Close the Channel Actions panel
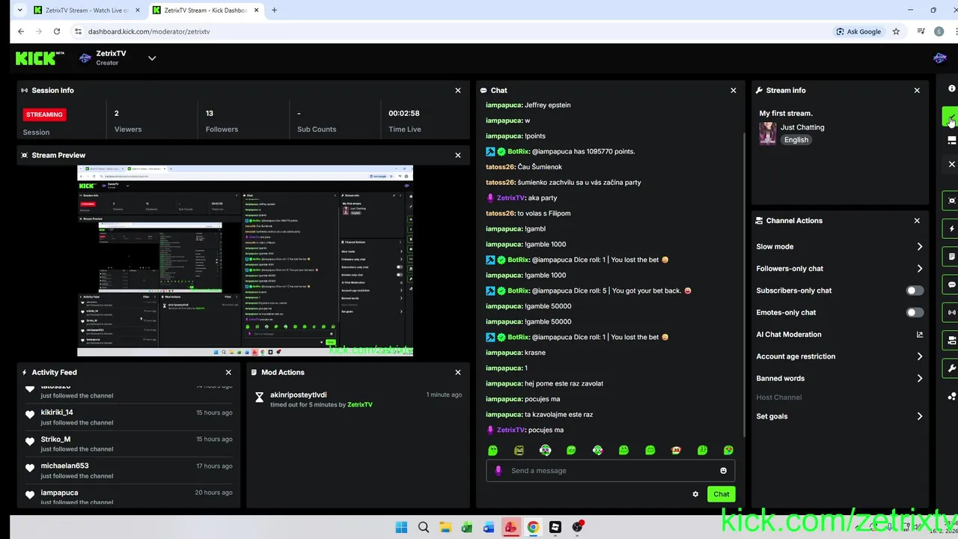This screenshot has width=958, height=539. pos(917,221)
